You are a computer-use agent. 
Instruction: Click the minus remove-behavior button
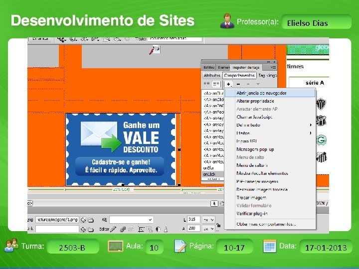click(x=238, y=84)
